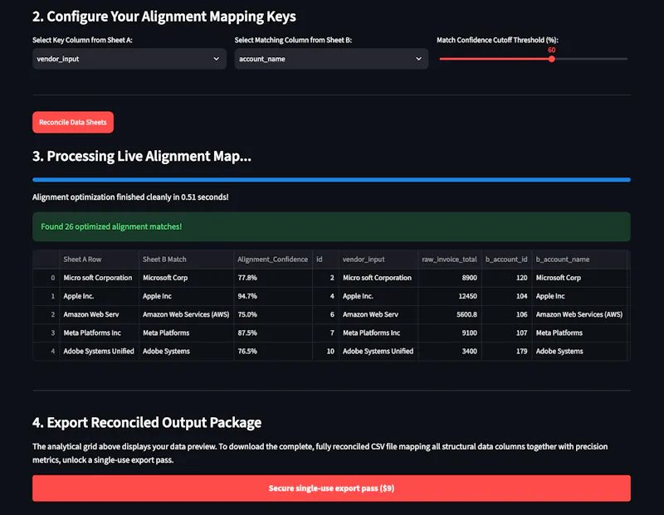Click the confidence threshold slider handle at 60

tap(551, 59)
